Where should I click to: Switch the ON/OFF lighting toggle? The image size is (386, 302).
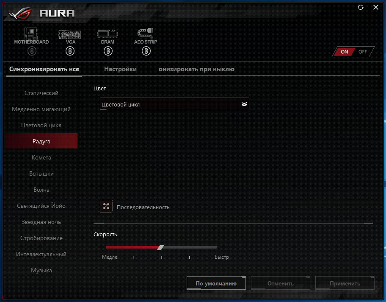[353, 52]
